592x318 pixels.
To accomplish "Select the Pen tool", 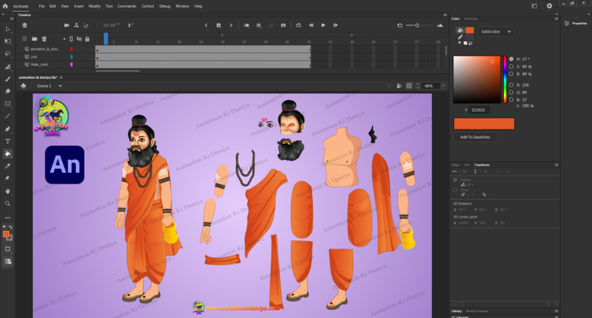I will coord(8,129).
